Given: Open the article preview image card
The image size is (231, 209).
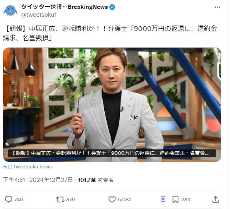Looking at the screenshot, I should click(112, 104).
